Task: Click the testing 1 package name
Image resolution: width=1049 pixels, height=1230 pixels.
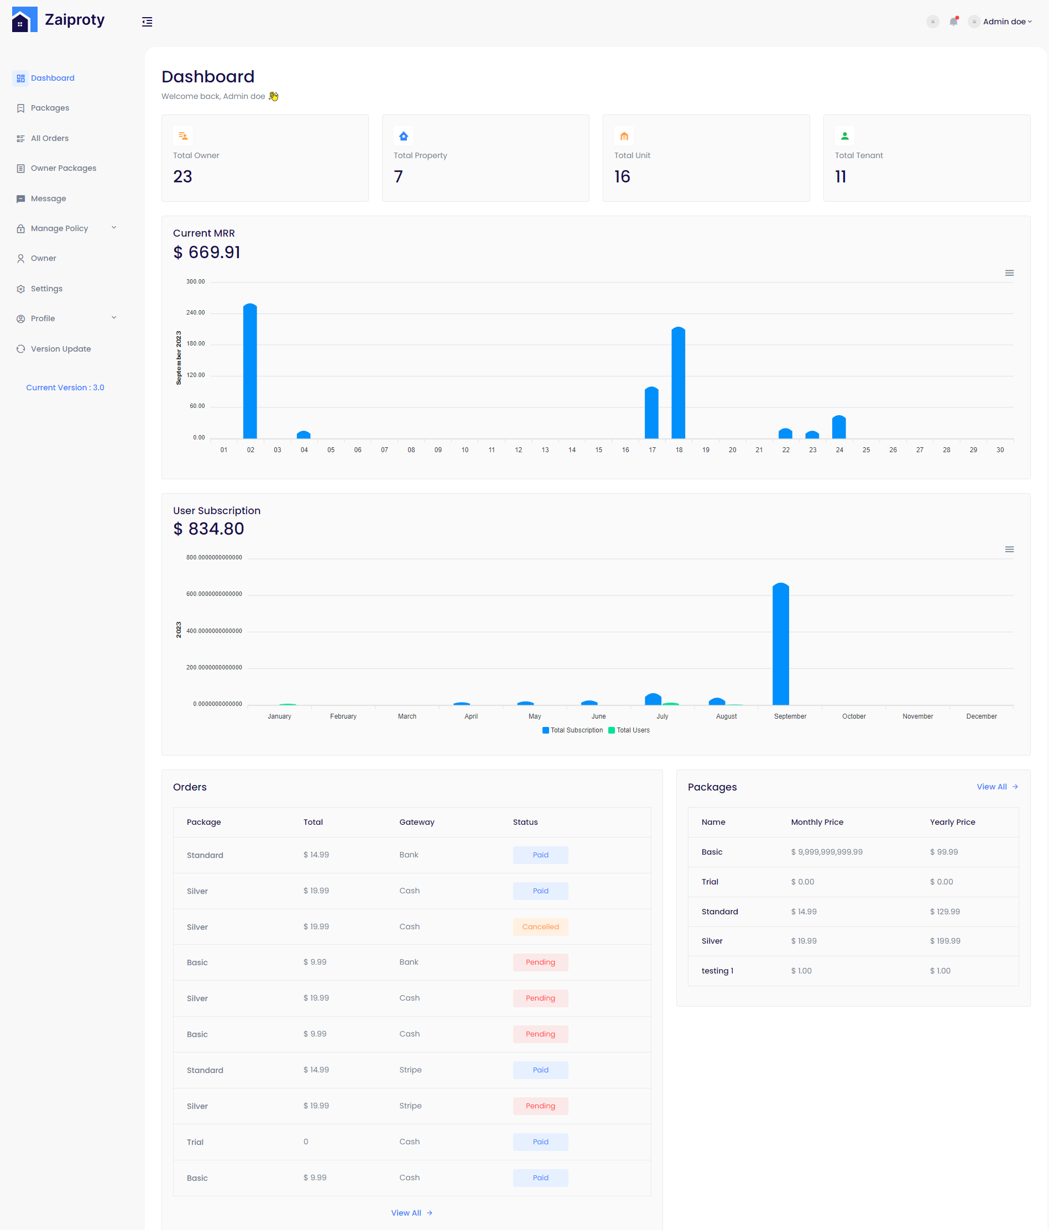Action: point(718,971)
